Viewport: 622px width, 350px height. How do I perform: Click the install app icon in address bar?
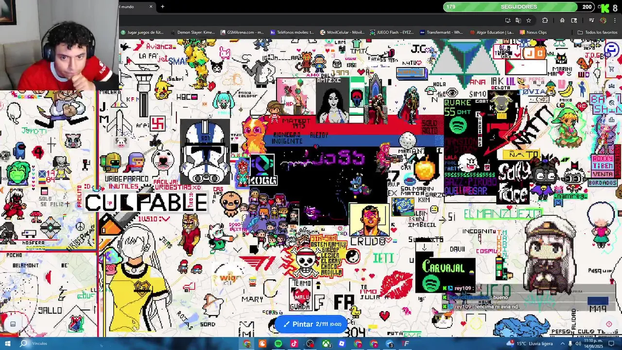pos(508,20)
